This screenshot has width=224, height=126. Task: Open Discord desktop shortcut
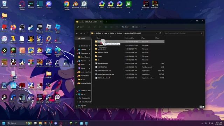pos(49,5)
